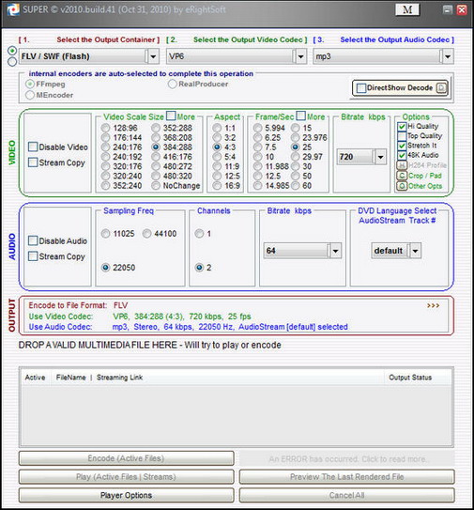
Task: Choose the 16:9 aspect ratio
Action: point(217,185)
